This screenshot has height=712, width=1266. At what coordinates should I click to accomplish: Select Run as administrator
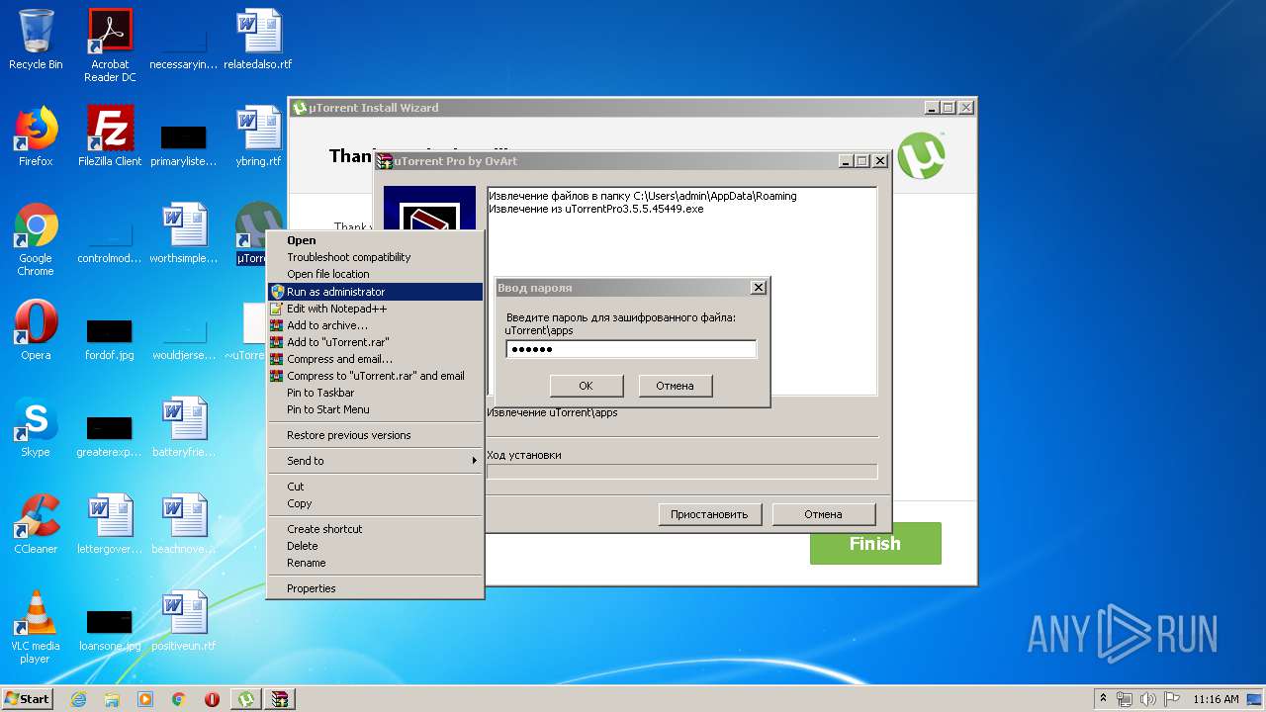(x=375, y=292)
